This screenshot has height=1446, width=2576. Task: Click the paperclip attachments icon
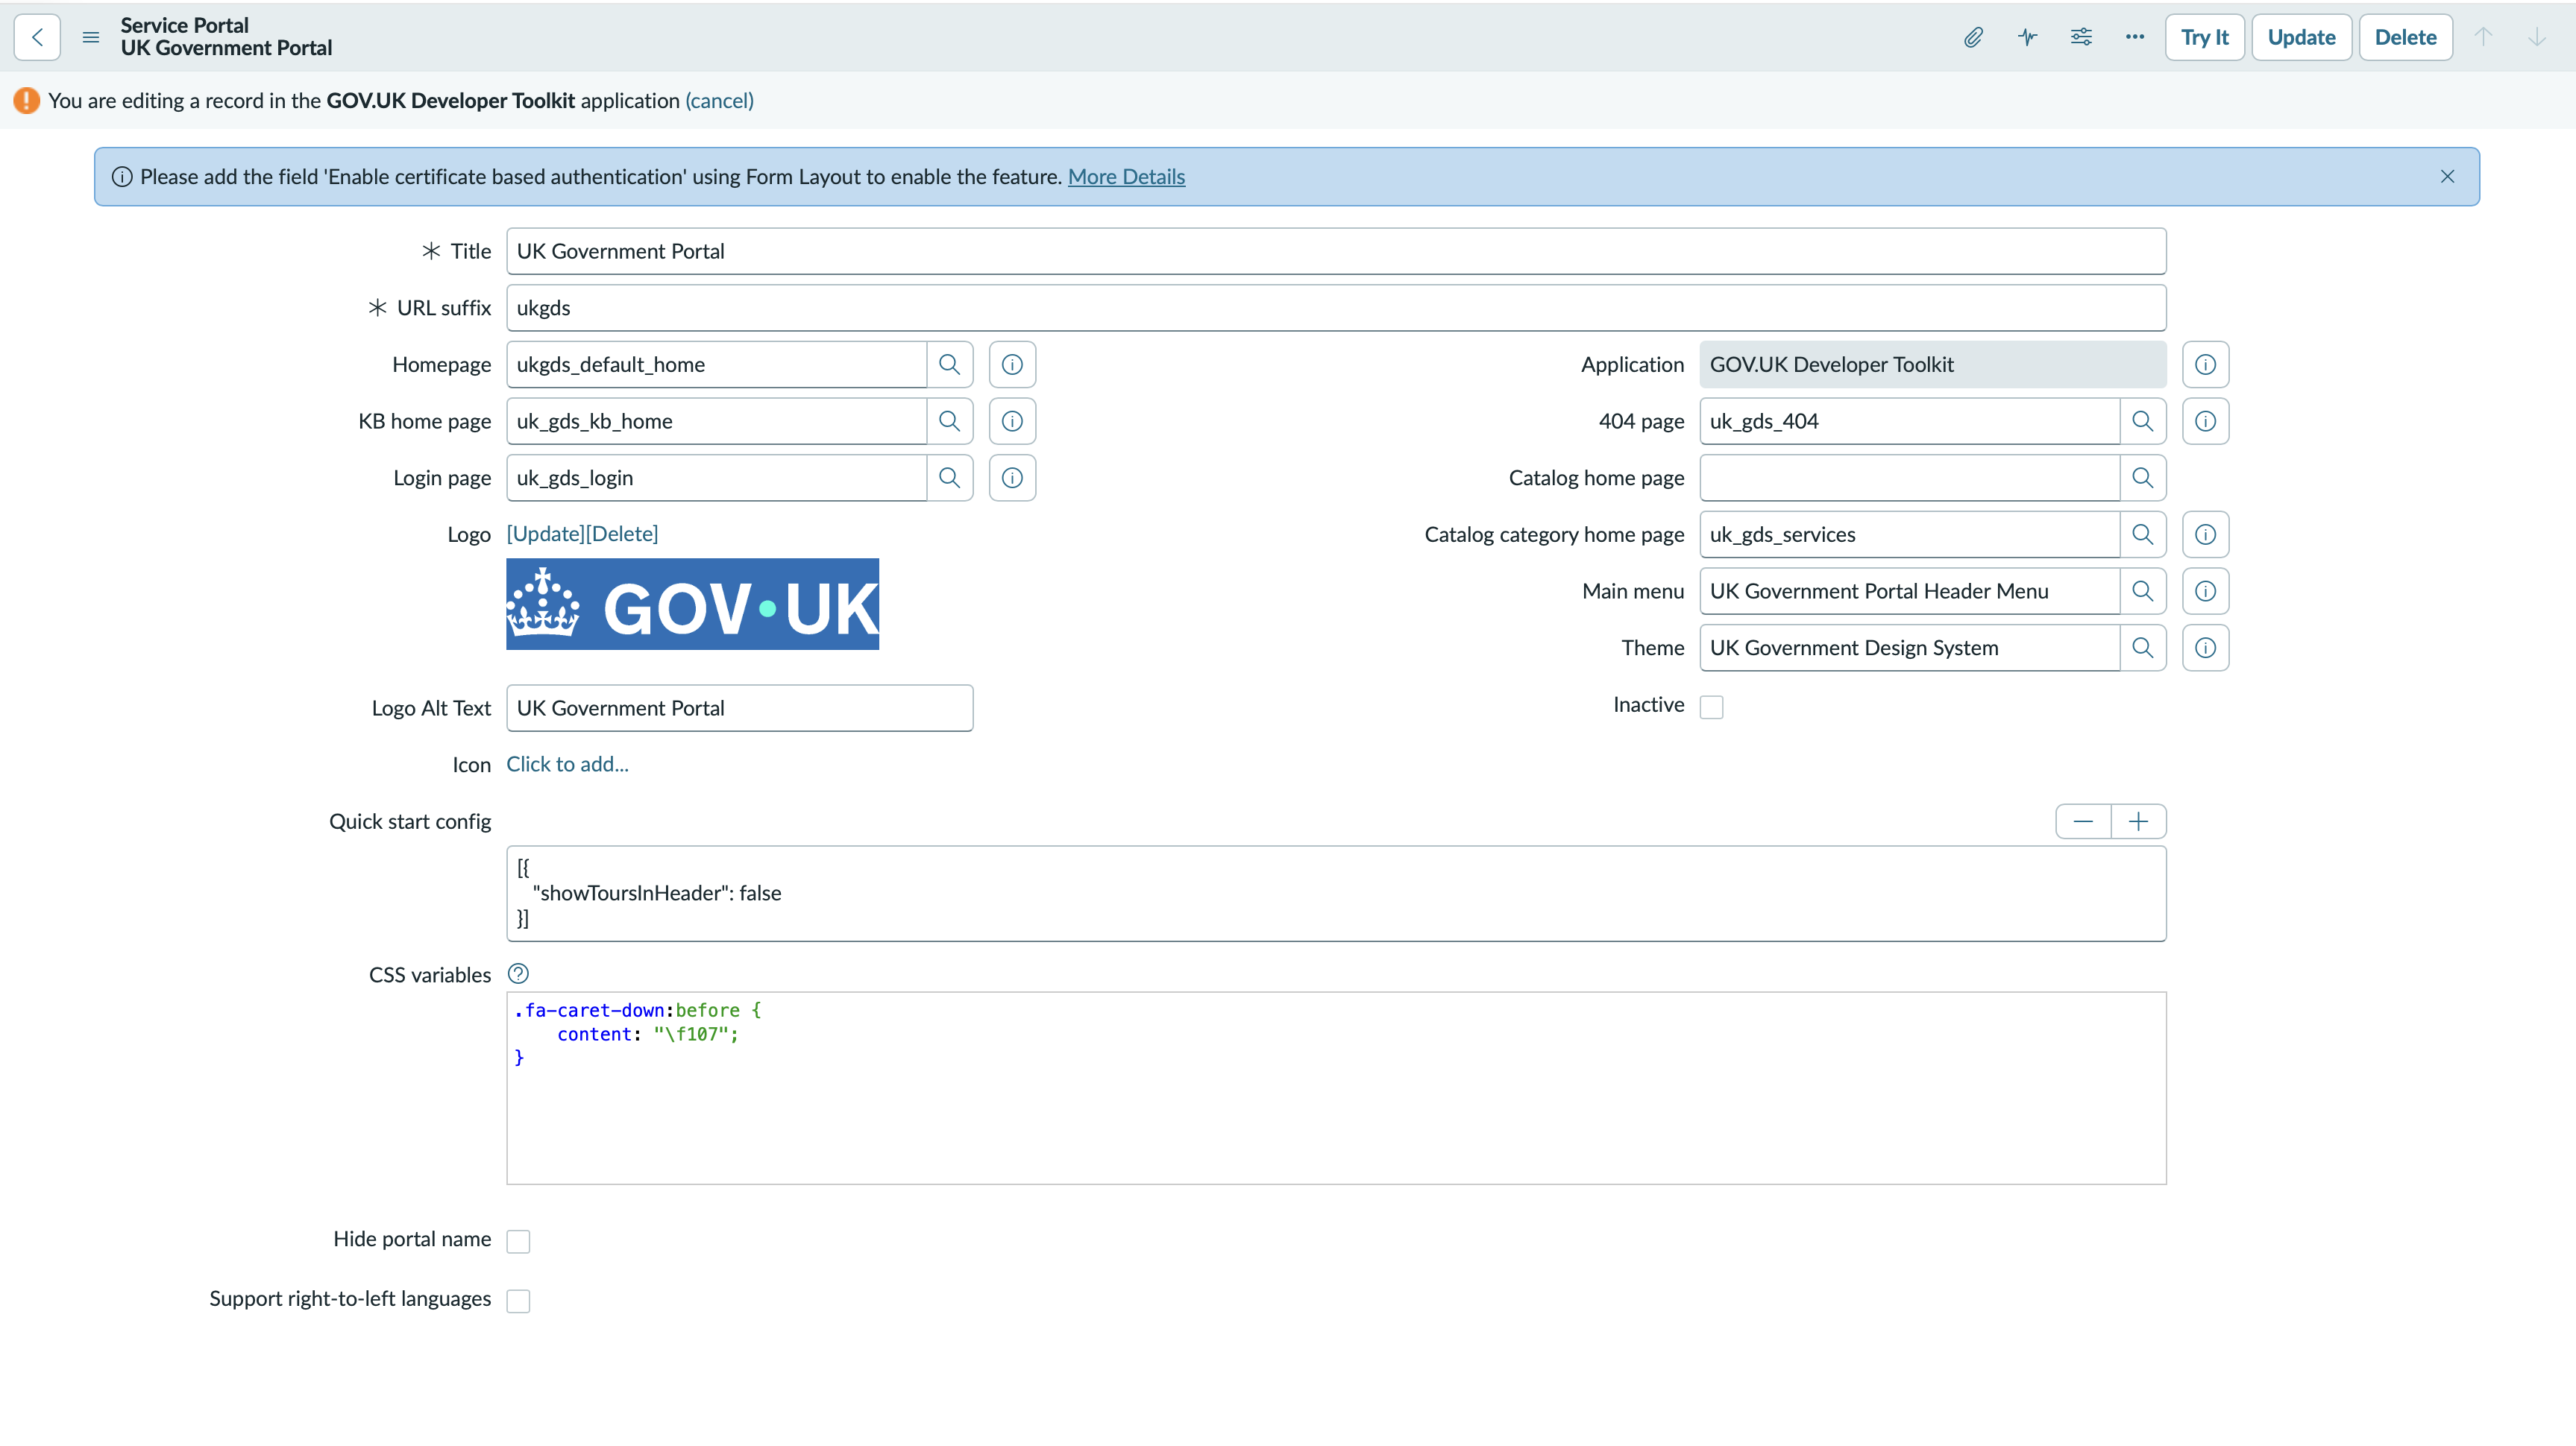click(x=1973, y=37)
